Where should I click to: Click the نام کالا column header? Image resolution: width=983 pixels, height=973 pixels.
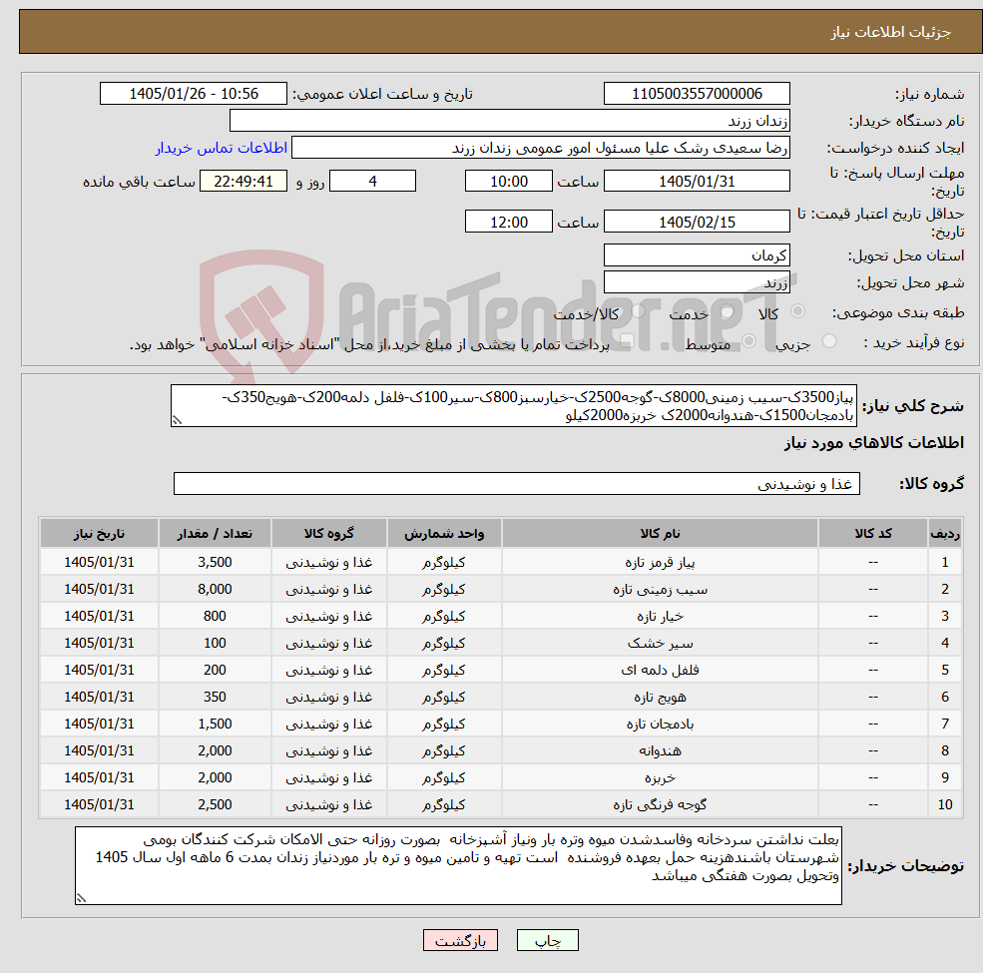(x=660, y=534)
